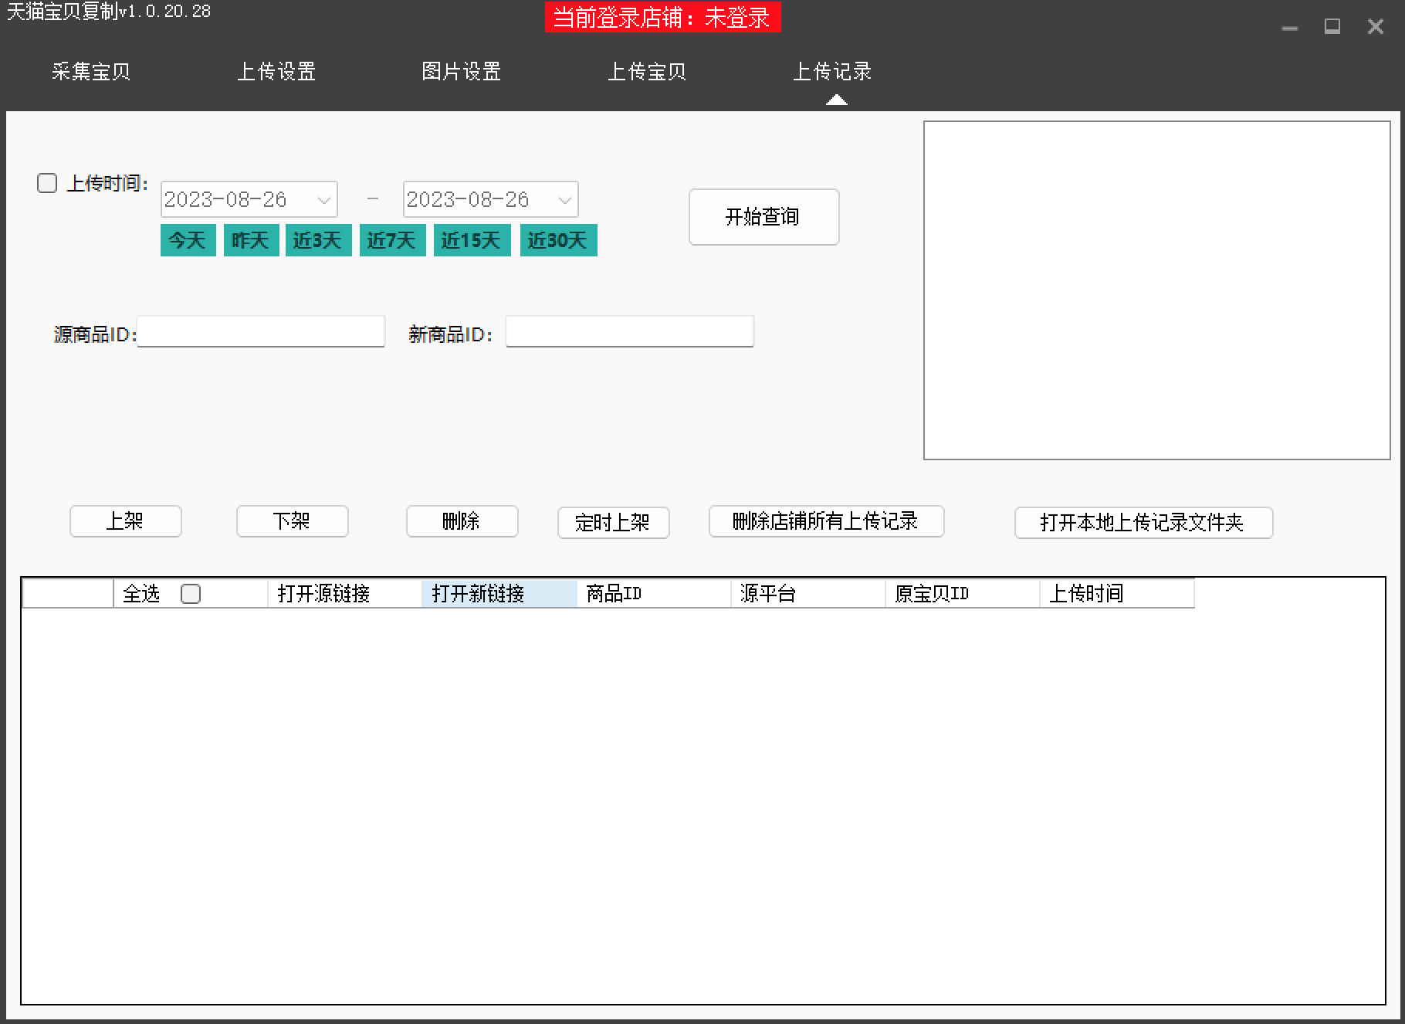
Task: Click the 删除 button
Action: pyautogui.click(x=462, y=521)
